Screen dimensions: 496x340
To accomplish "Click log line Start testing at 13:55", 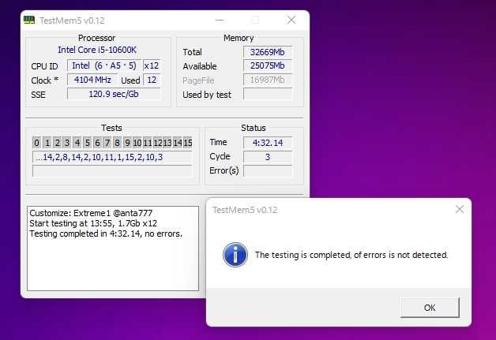I will tap(93, 223).
